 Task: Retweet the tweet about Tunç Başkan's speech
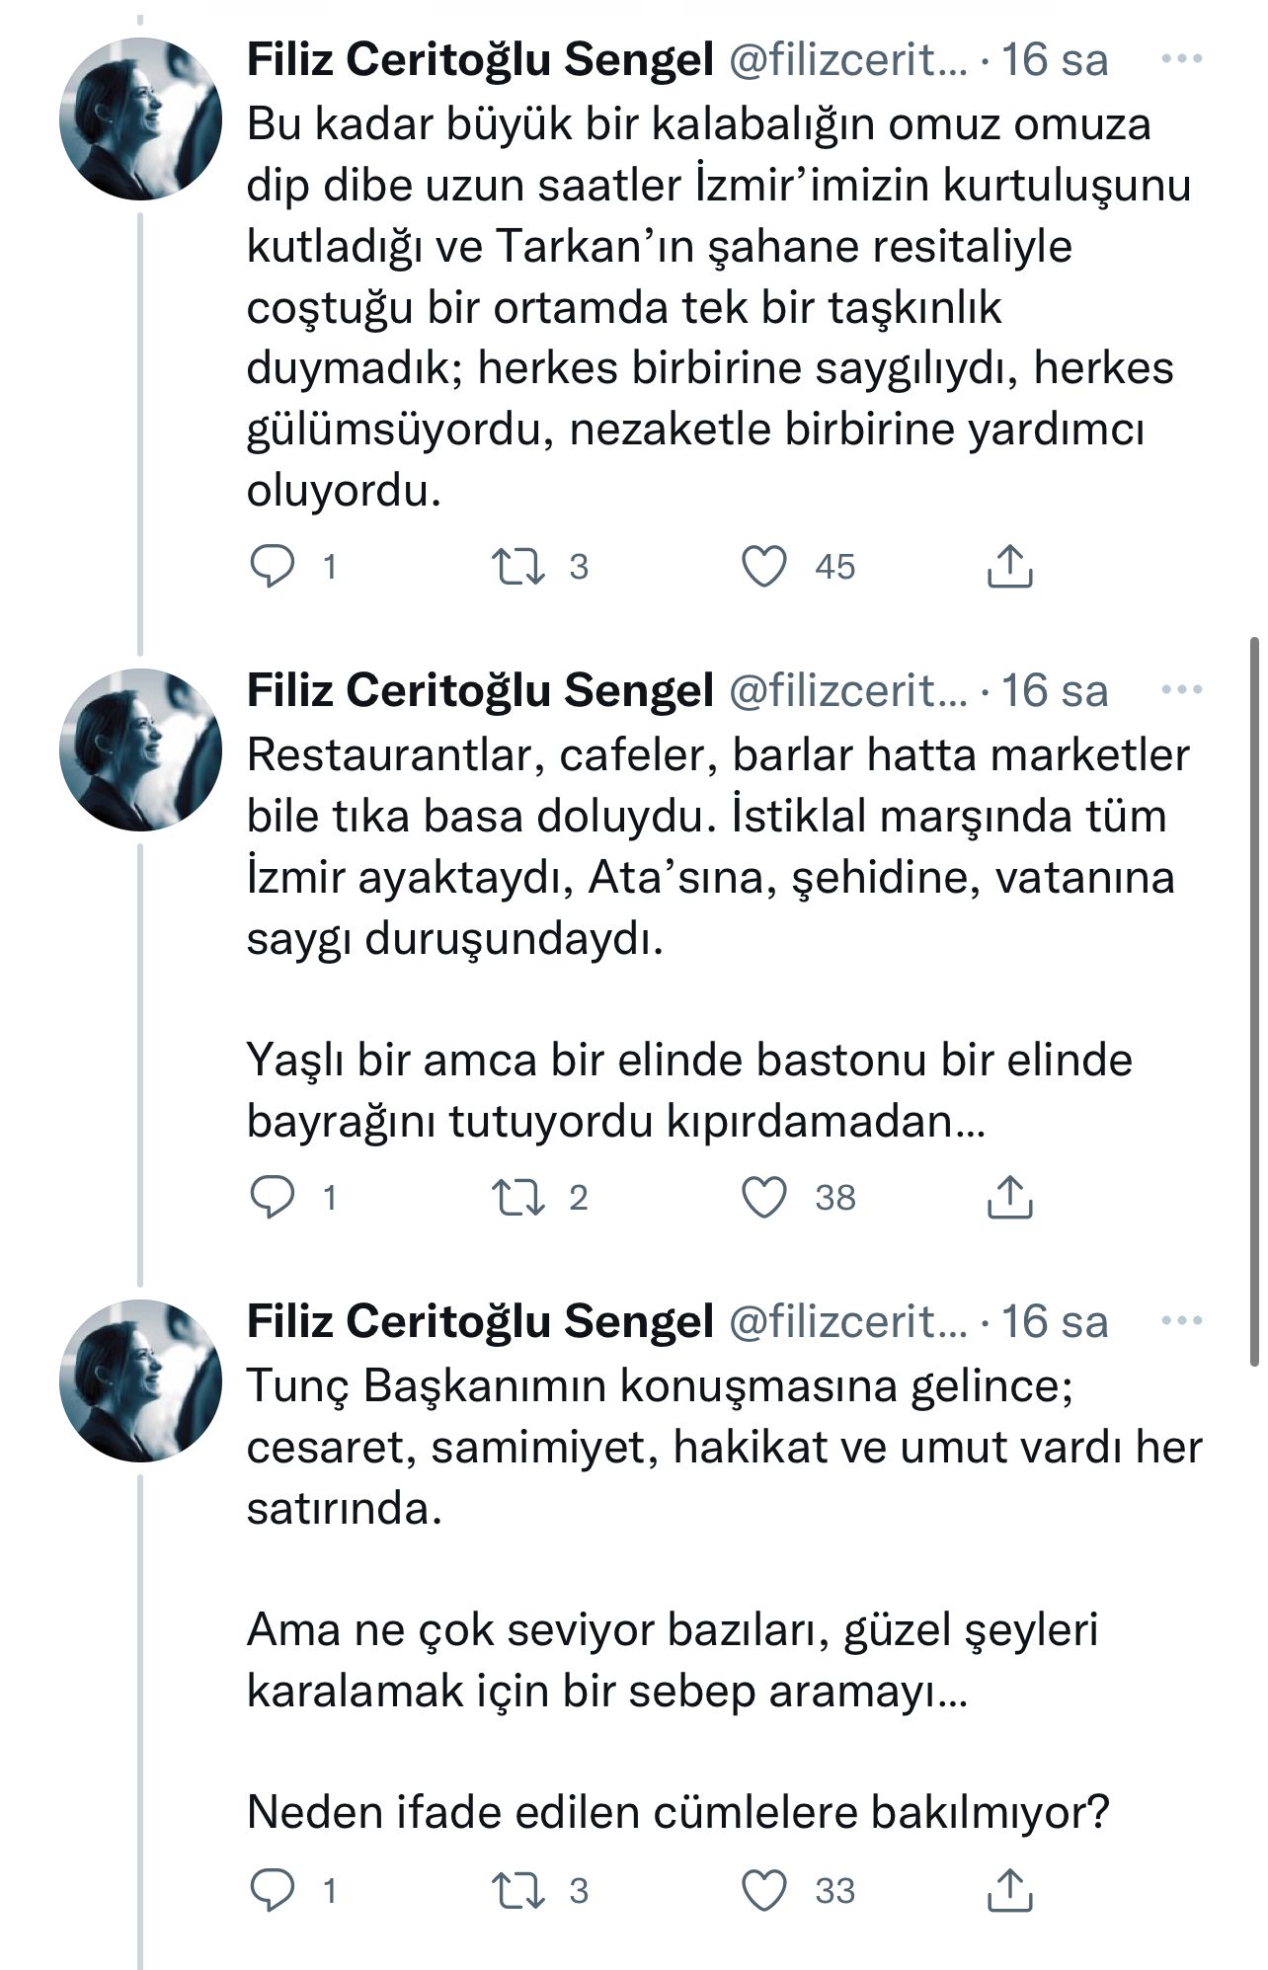tap(518, 1891)
